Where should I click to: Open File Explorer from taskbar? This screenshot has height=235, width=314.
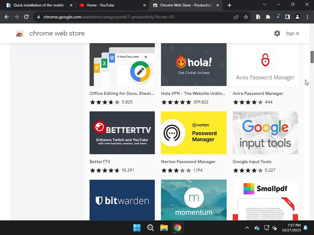[x=164, y=228]
